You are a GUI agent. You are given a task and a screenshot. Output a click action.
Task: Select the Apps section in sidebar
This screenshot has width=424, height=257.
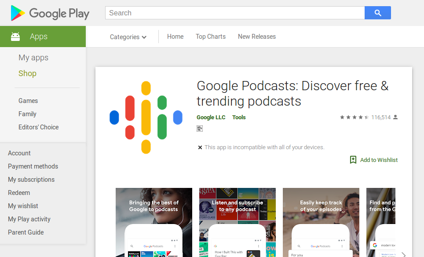[x=43, y=37]
